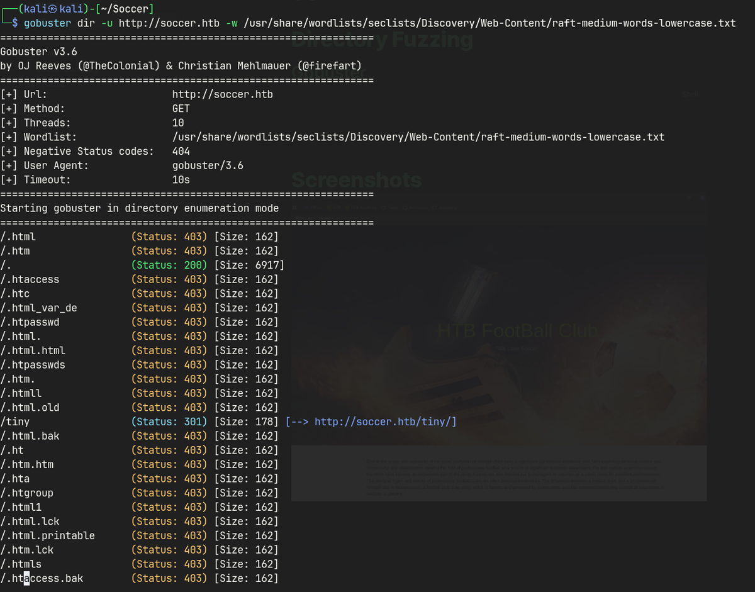This screenshot has width=755, height=592.
Task: Click the "[+] Method:" label
Action: tap(33, 109)
